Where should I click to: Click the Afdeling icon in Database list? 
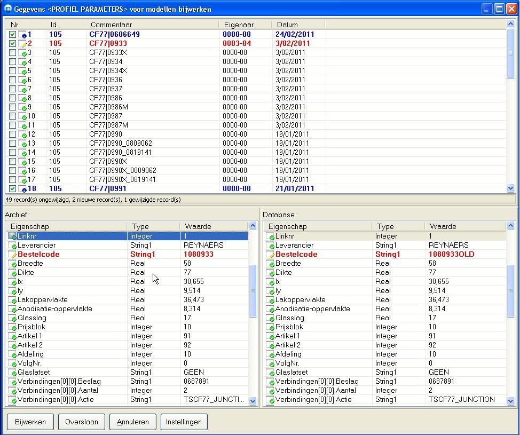point(270,354)
